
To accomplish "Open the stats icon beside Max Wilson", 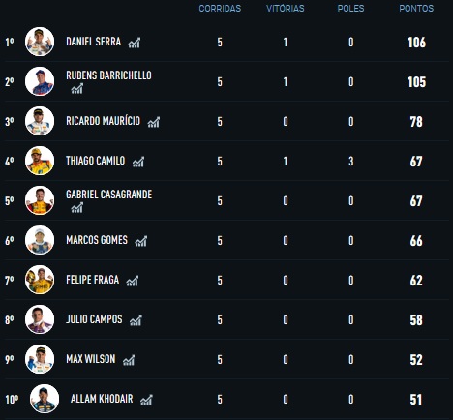I will click(x=129, y=360).
